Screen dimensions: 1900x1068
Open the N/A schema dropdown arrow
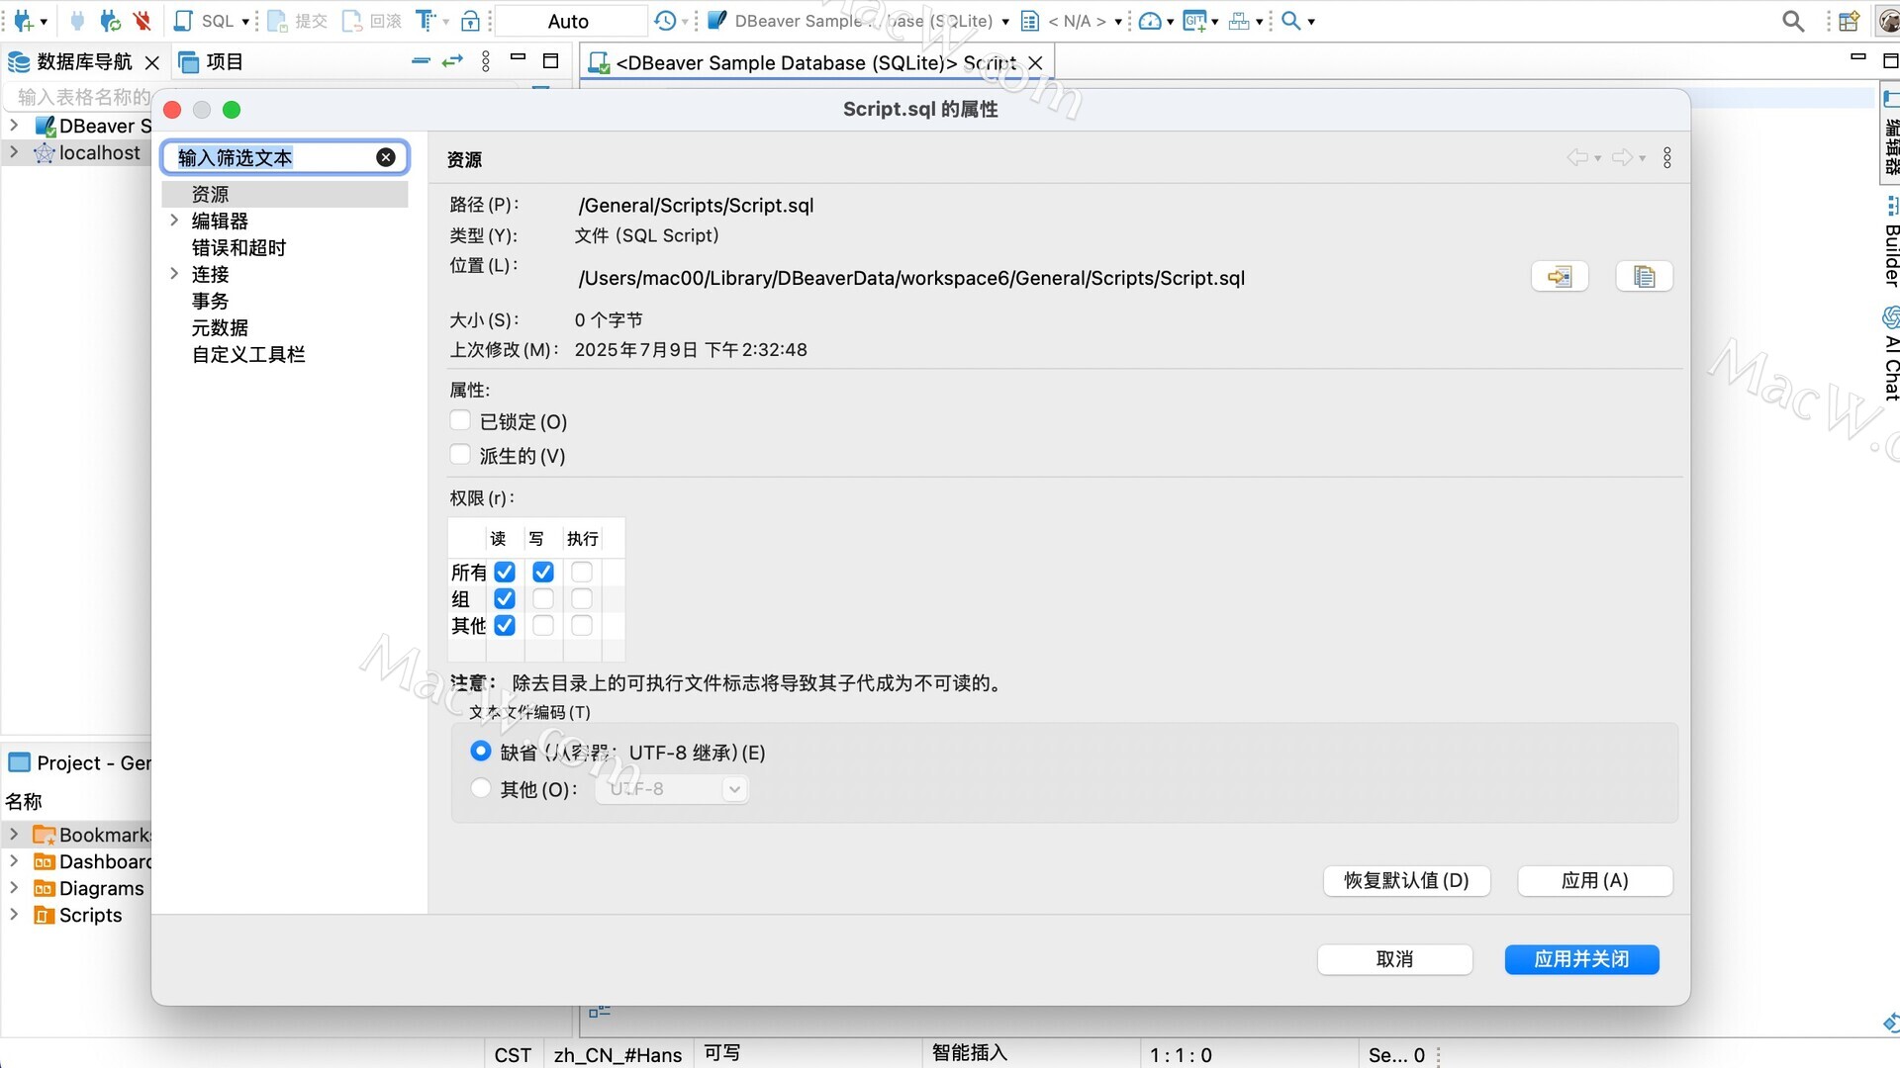click(x=1118, y=22)
